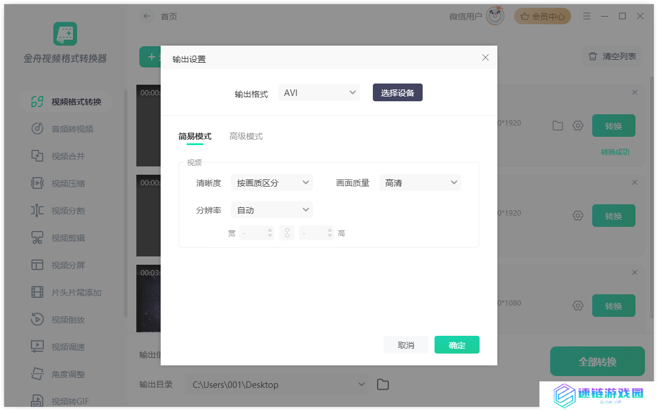658x411 pixels.
Task: Open settings gear for the third file row
Action: (578, 306)
